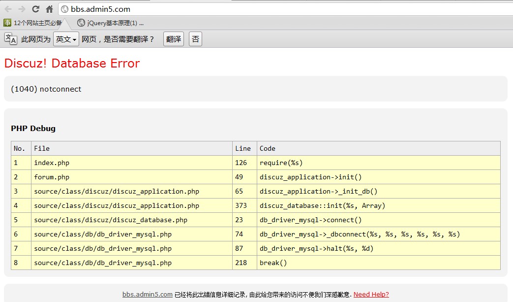Click discuz_application.php cell in row 4
The height and width of the screenshot is (302, 513).
point(132,206)
